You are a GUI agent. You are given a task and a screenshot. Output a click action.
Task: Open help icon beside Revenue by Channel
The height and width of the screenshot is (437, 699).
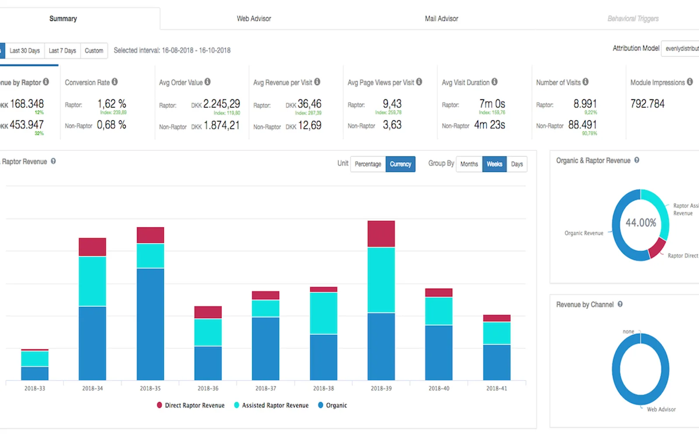pos(620,304)
